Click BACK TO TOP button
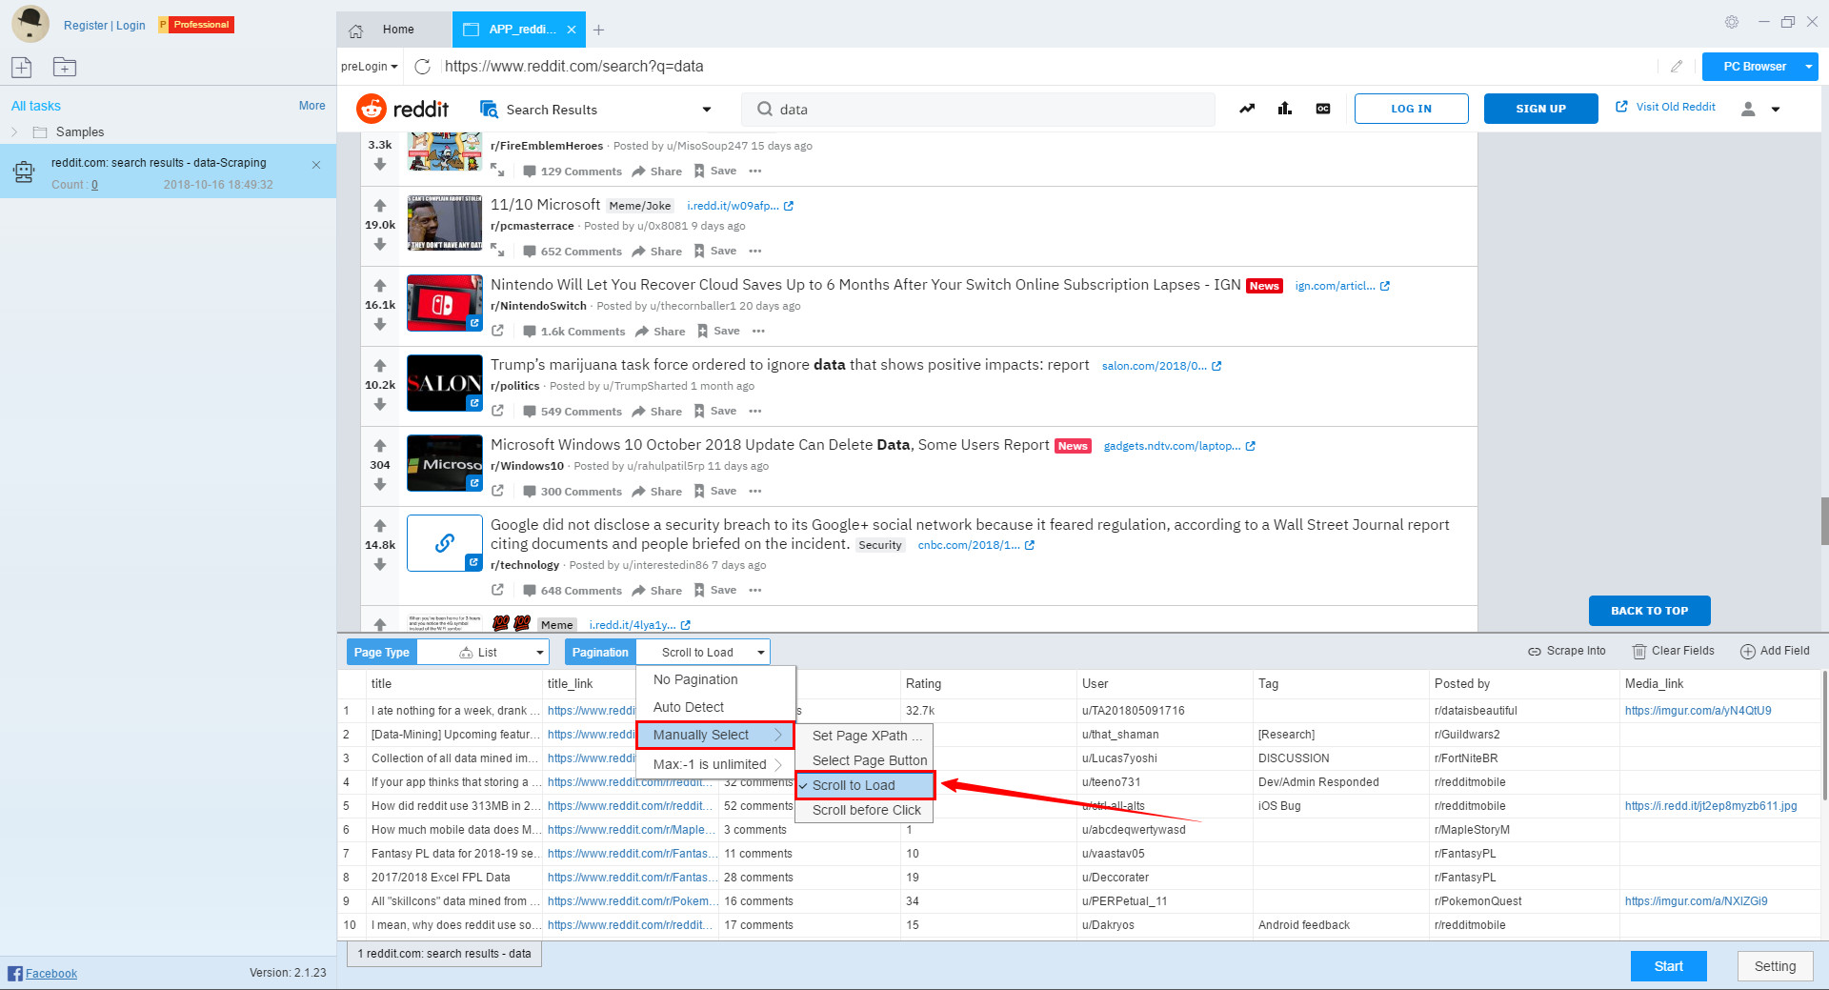Viewport: 1829px width, 990px height. pos(1649,611)
